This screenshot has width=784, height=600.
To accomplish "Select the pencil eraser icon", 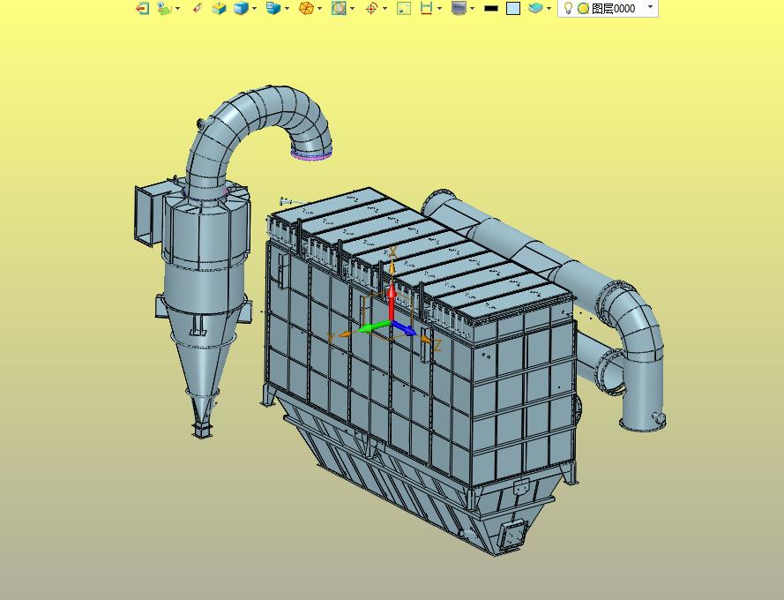I will [198, 8].
